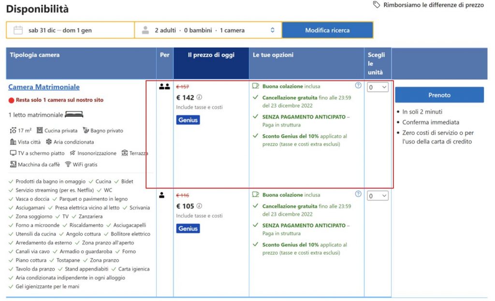Click the calendar icon in date field

pos(18,30)
